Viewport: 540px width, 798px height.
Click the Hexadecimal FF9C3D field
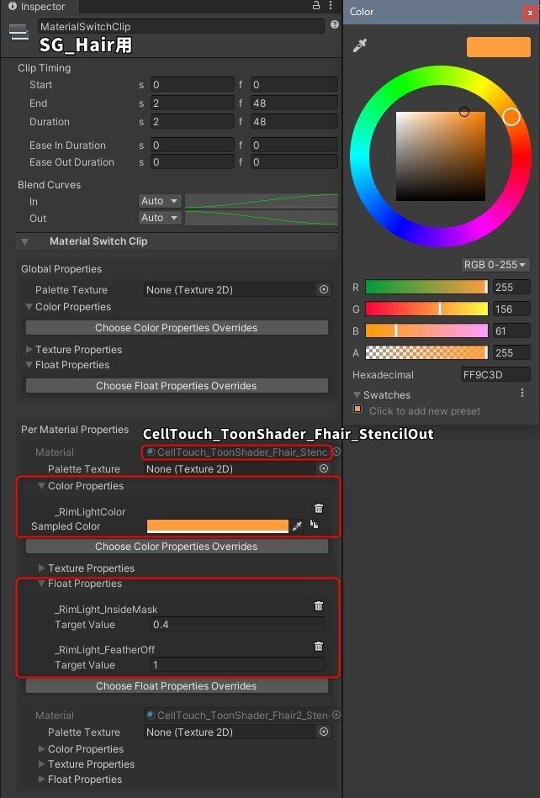click(495, 374)
